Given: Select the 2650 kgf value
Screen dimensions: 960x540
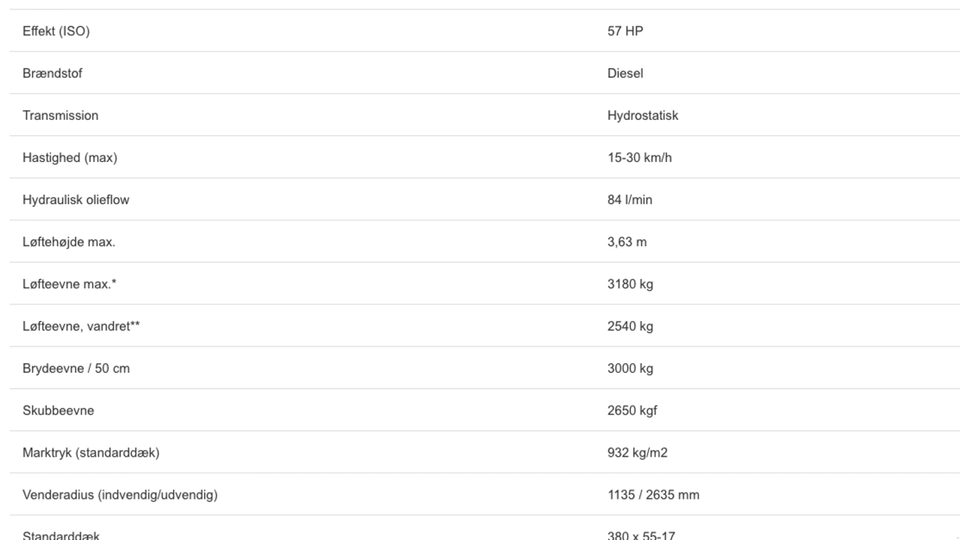Looking at the screenshot, I should point(632,410).
